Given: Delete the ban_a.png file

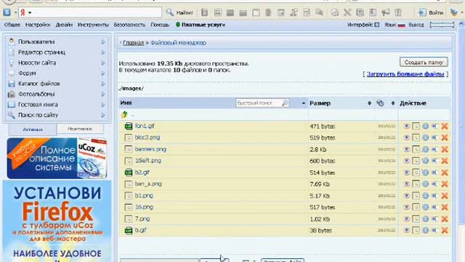Looking at the screenshot, I should [444, 184].
